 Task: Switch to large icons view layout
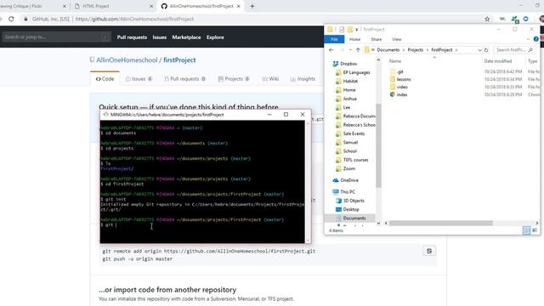point(535,230)
